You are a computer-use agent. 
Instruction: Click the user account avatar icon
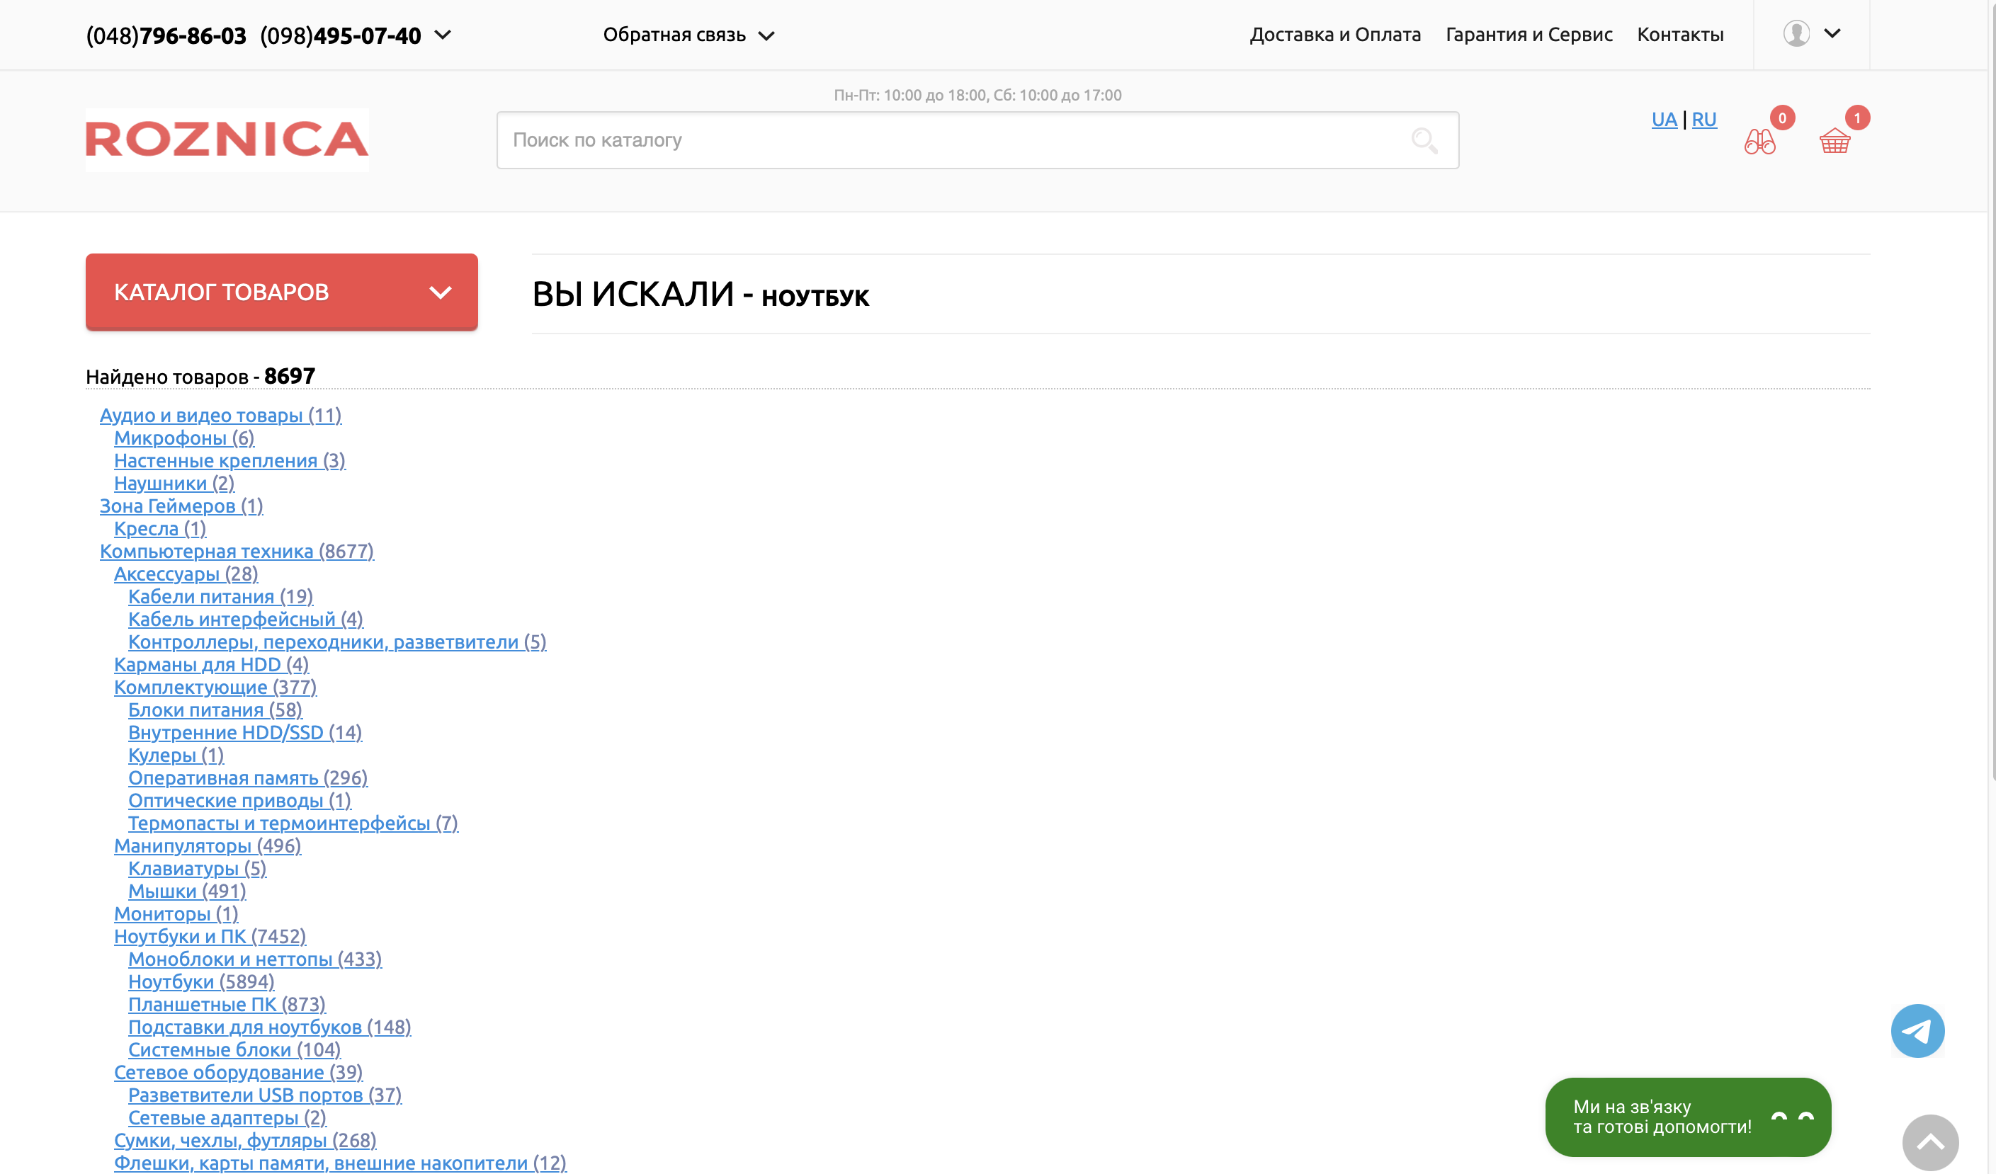pyautogui.click(x=1796, y=34)
